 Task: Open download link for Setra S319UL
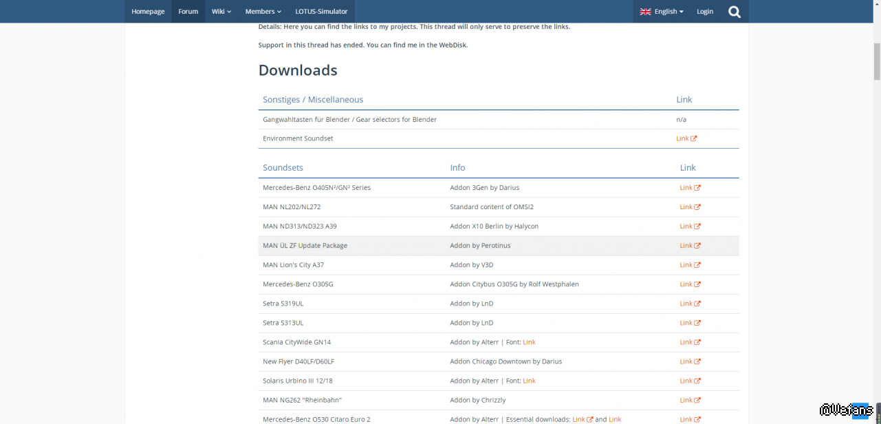690,304
